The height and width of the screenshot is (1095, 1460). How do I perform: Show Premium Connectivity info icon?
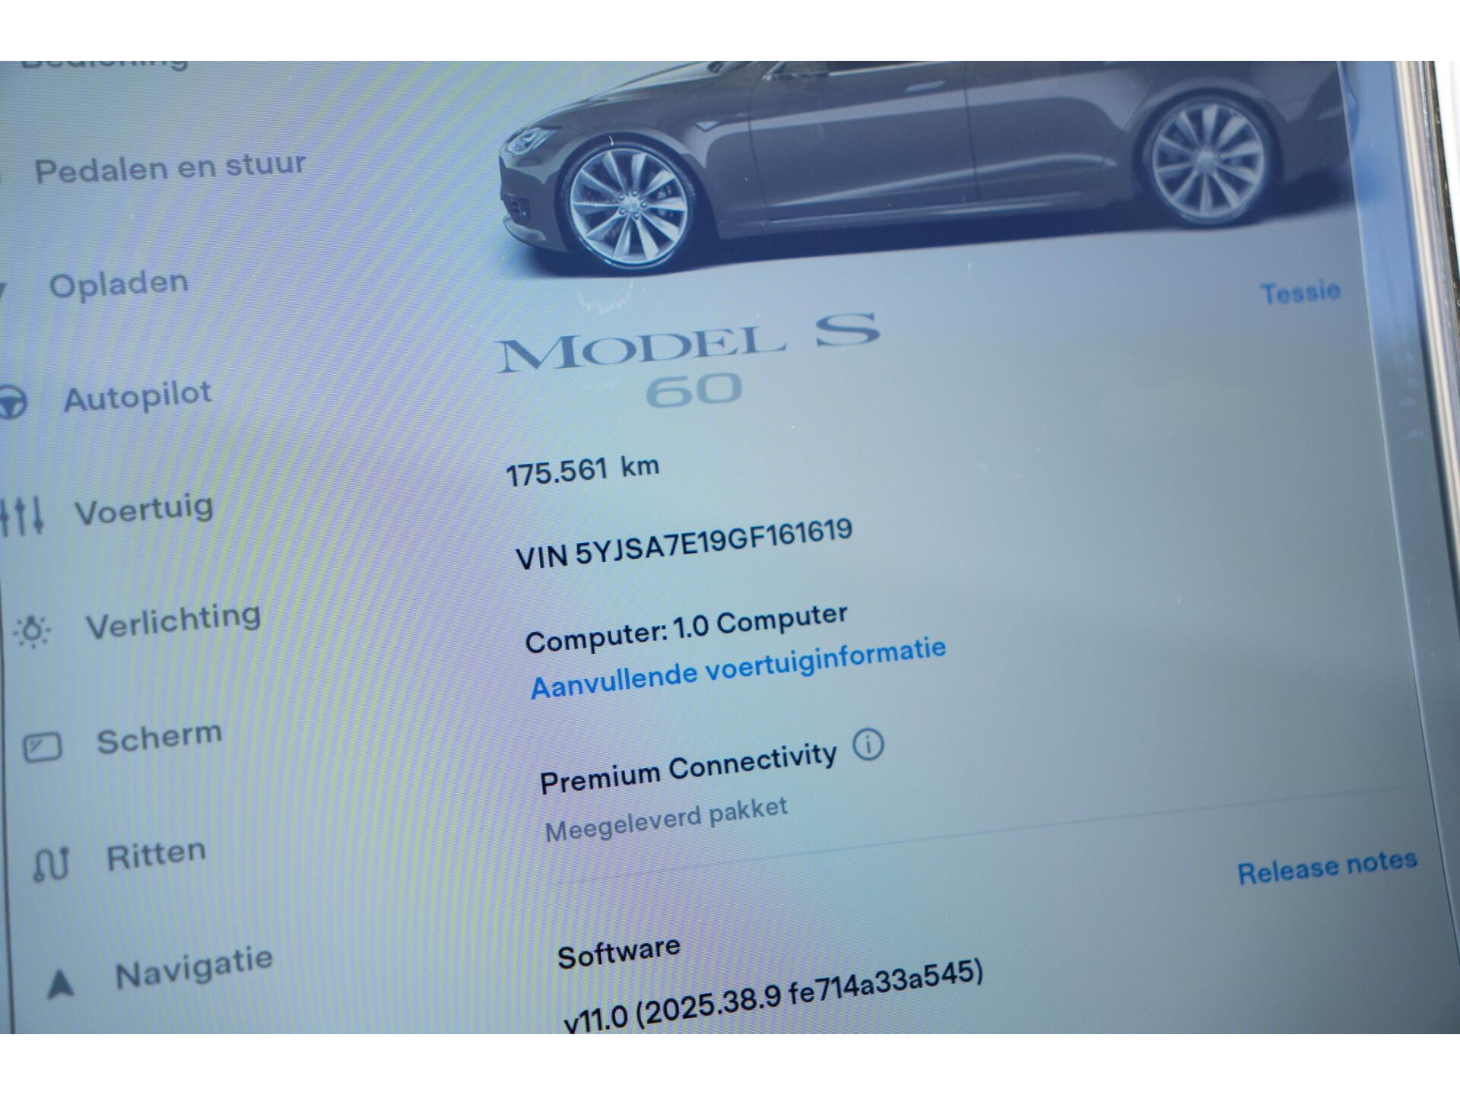868,745
